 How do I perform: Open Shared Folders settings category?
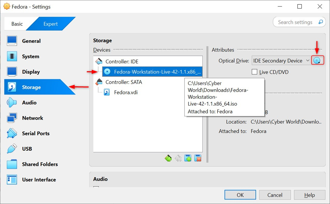40,164
